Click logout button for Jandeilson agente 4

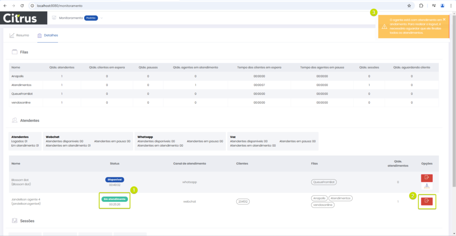coord(427,201)
